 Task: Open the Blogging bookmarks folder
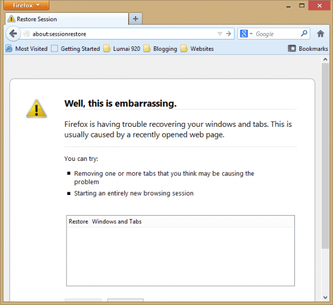160,49
